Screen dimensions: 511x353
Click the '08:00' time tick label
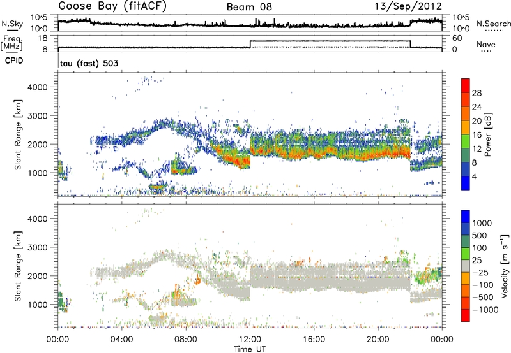tap(185, 340)
